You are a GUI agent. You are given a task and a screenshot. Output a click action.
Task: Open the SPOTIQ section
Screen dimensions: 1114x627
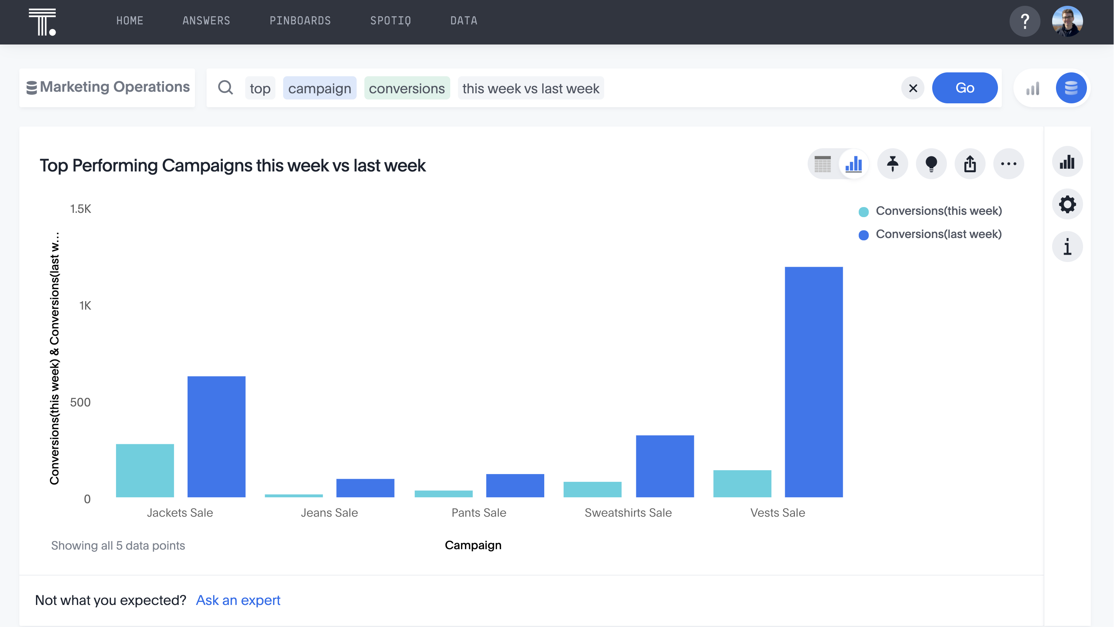(x=391, y=21)
